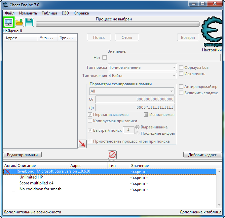Click the scan progress bar

click(118, 24)
